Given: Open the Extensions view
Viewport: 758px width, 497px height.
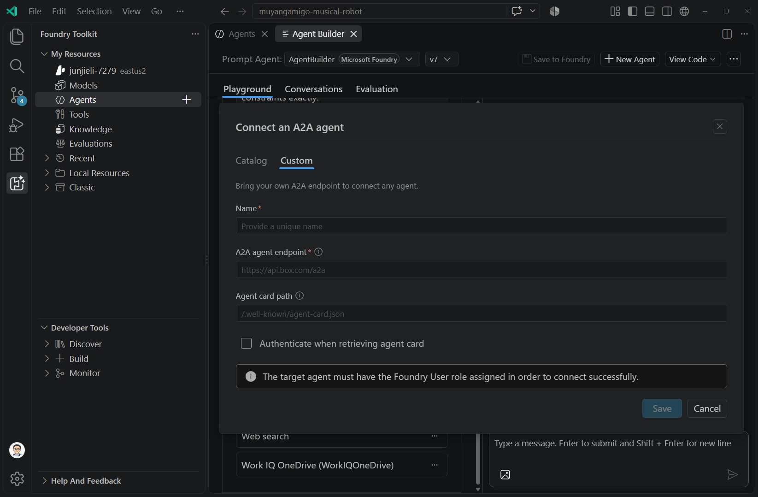Looking at the screenshot, I should point(17,154).
